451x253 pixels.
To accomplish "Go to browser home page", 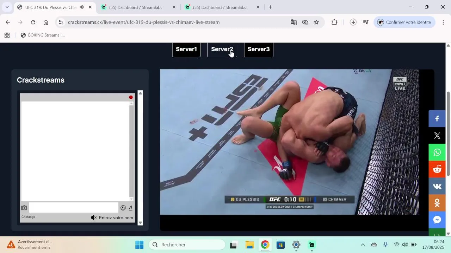I will point(46,22).
